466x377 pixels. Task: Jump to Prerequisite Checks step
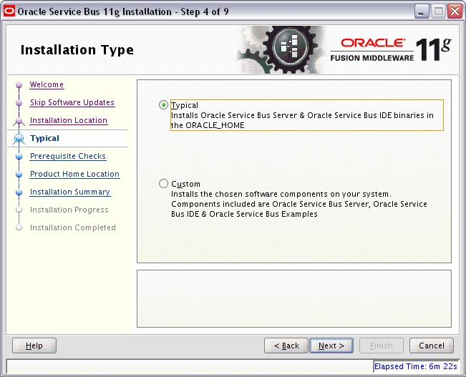(68, 156)
